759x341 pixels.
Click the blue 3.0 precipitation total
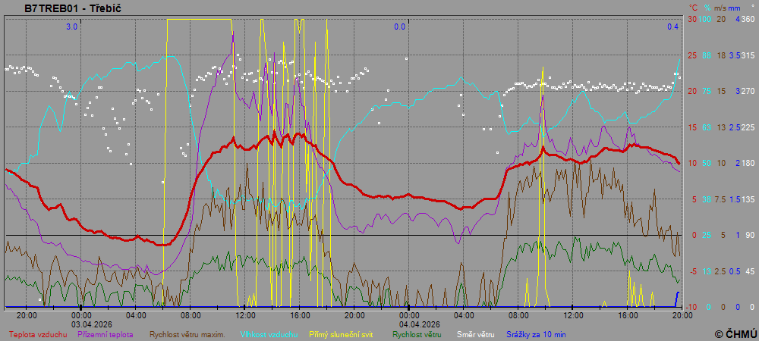coord(71,27)
